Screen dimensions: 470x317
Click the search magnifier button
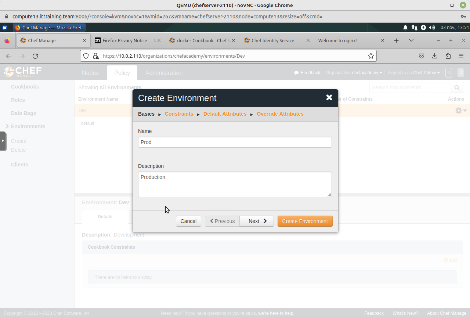point(457,87)
